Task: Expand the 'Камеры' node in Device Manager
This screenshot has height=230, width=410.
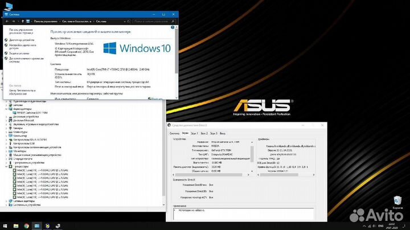Action: coord(6,128)
